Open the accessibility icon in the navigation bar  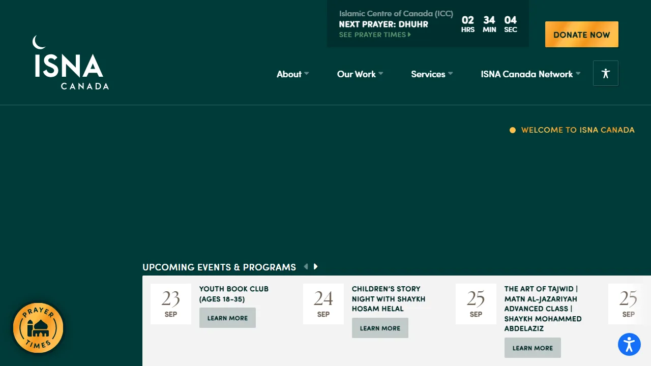point(606,73)
